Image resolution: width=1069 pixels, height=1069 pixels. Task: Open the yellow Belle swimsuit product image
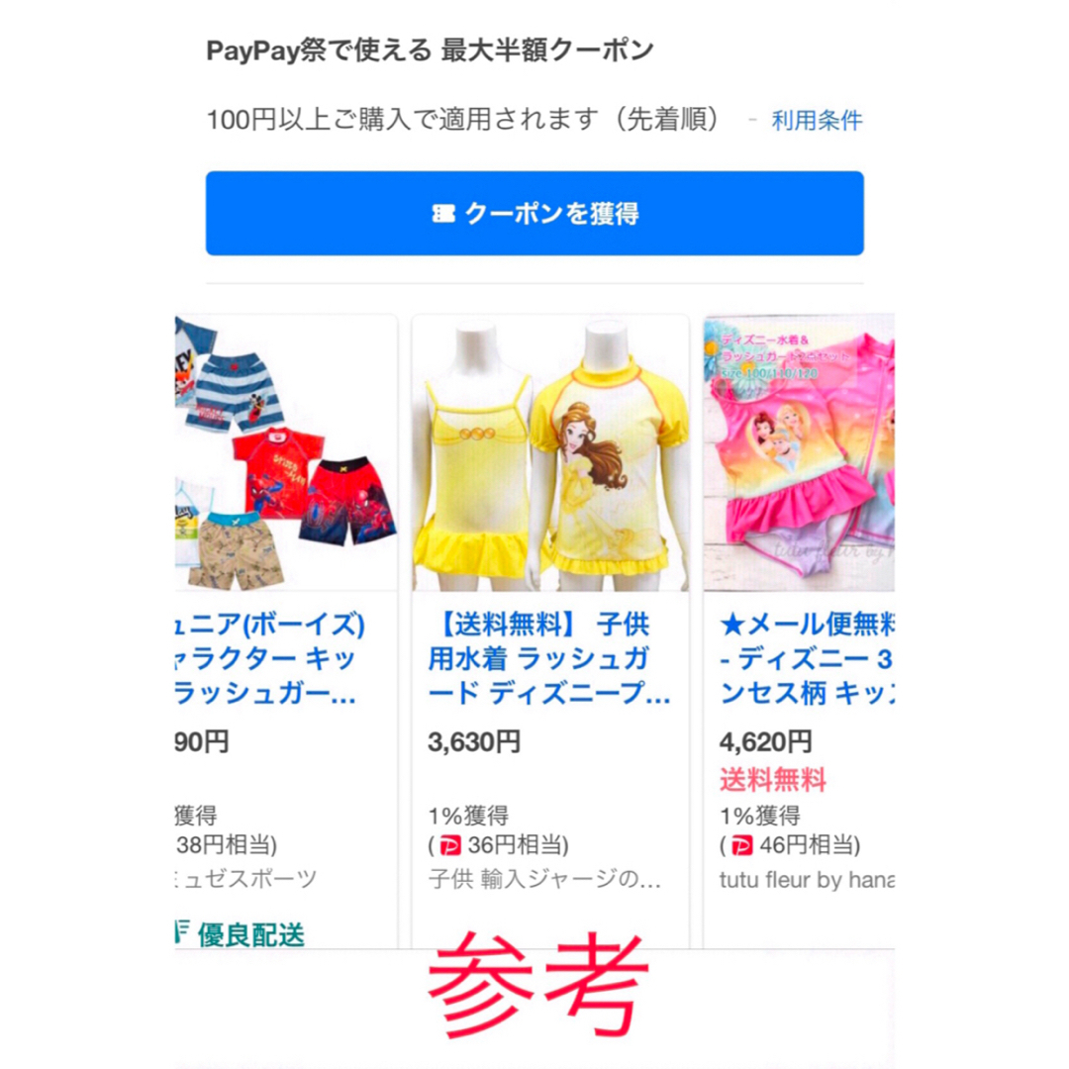pyautogui.click(x=550, y=452)
